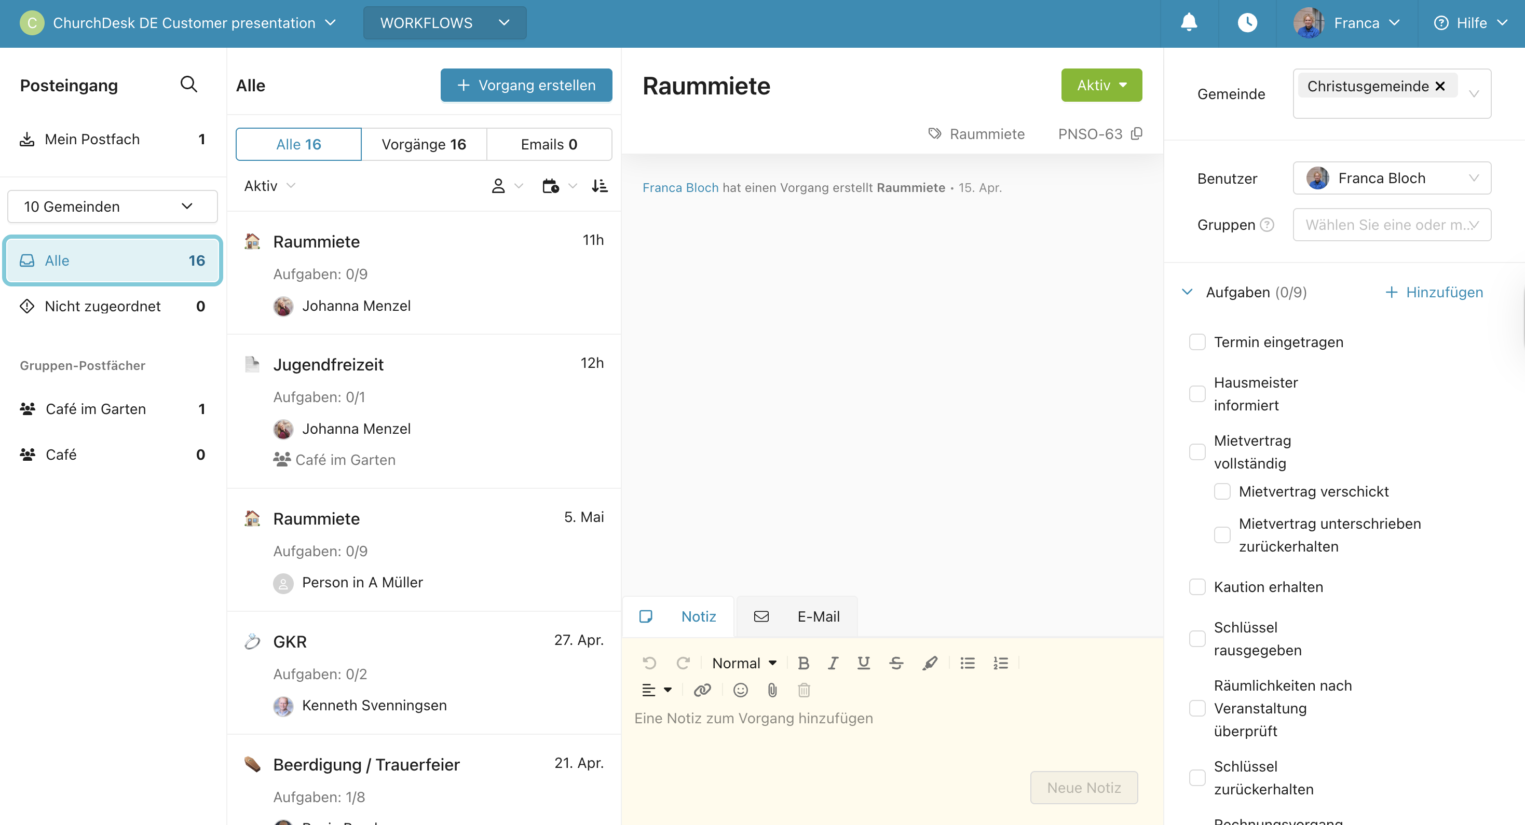Copy the PNSO-63 reference

coord(1136,134)
